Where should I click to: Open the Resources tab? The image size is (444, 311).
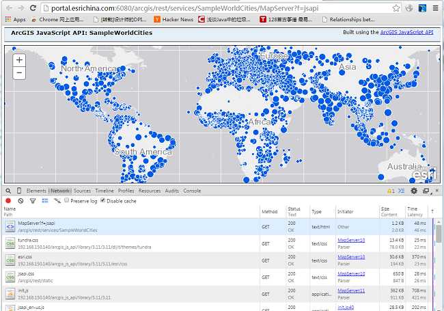[x=150, y=191]
